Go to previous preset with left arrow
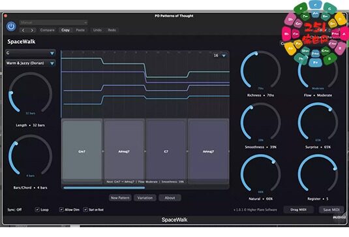This screenshot has height=237, width=349. click(23, 30)
